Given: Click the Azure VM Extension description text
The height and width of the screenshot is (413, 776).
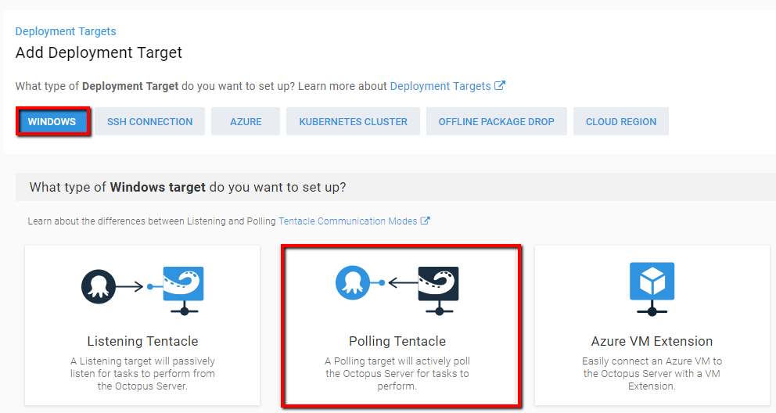Looking at the screenshot, I should pos(652,373).
